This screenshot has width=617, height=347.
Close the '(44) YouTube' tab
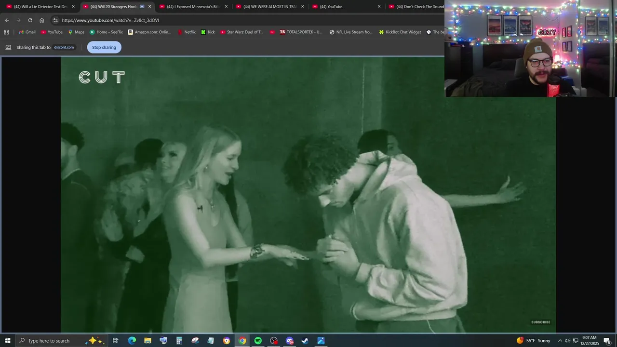coord(379,7)
